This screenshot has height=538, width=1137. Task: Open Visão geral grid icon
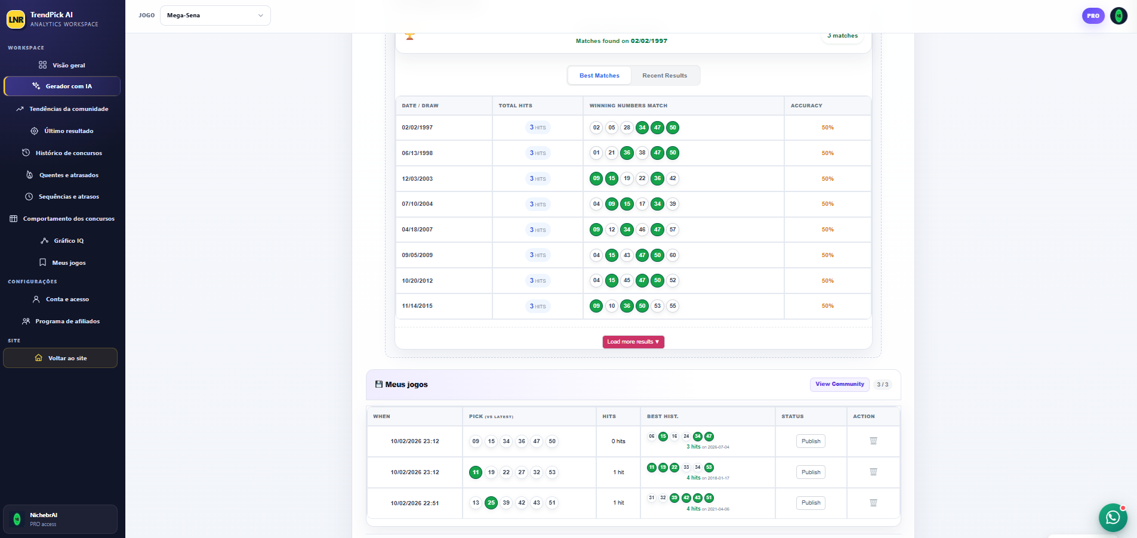coord(42,65)
